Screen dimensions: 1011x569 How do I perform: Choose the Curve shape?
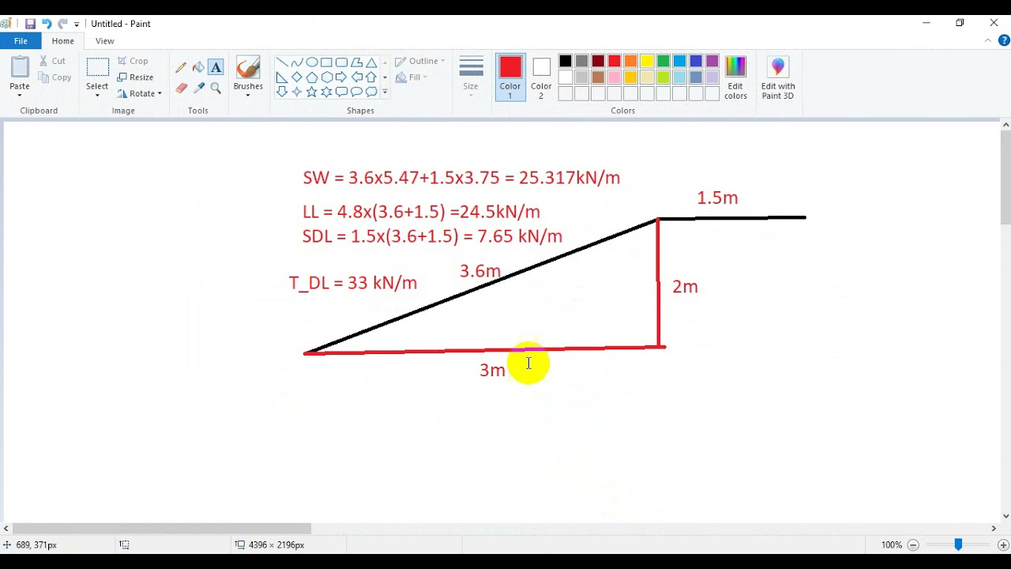click(297, 62)
